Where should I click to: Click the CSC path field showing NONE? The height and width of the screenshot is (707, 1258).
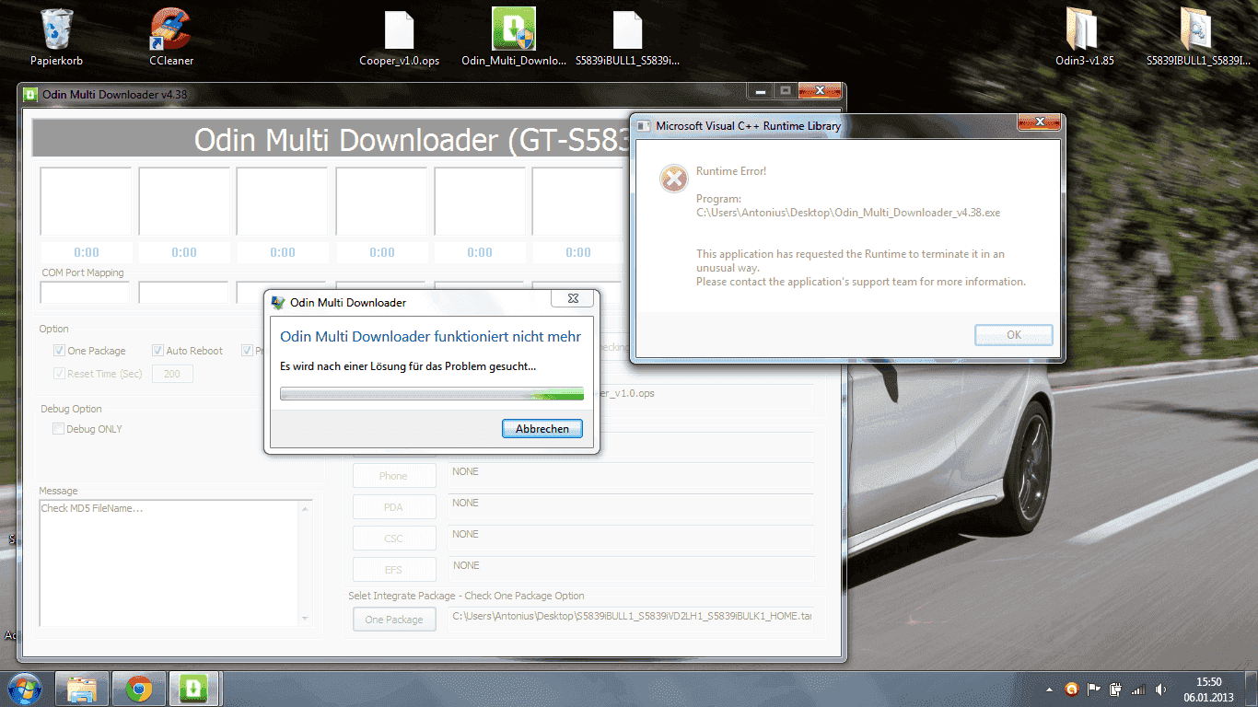coord(631,539)
